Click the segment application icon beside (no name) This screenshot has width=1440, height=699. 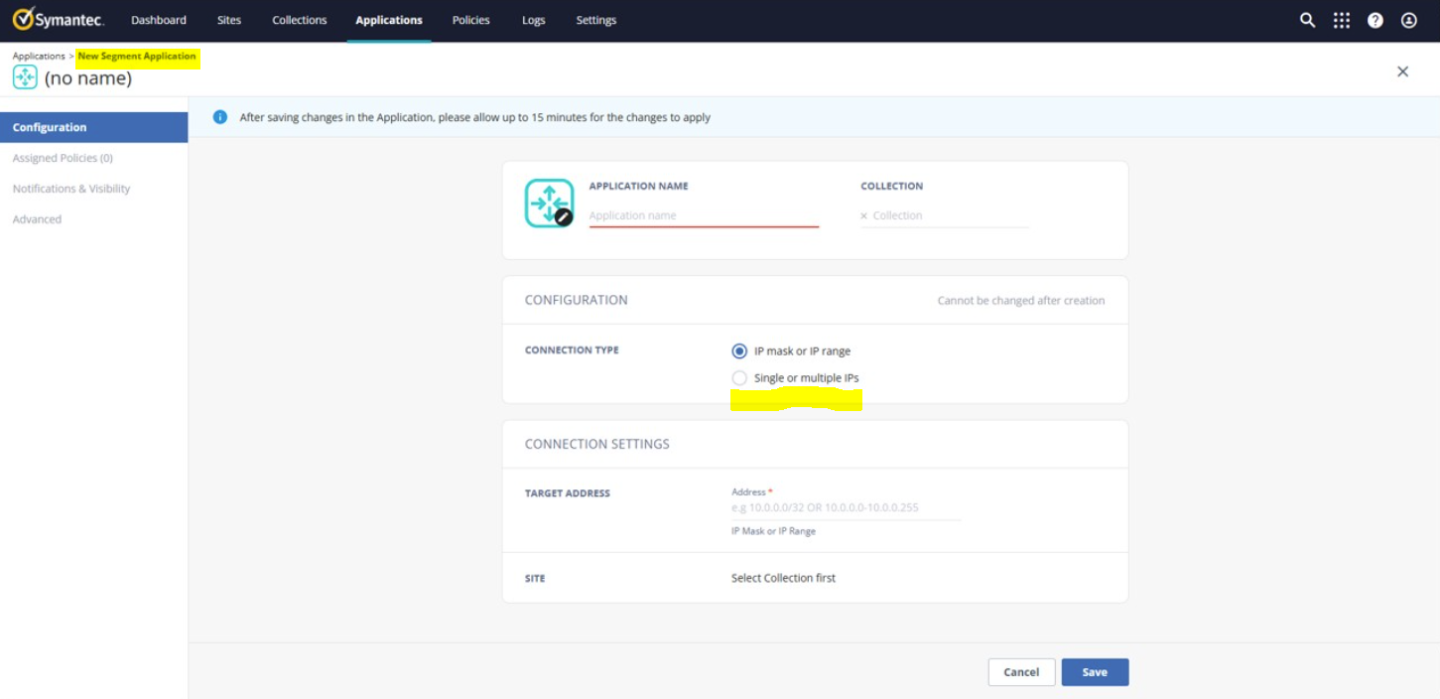[25, 77]
